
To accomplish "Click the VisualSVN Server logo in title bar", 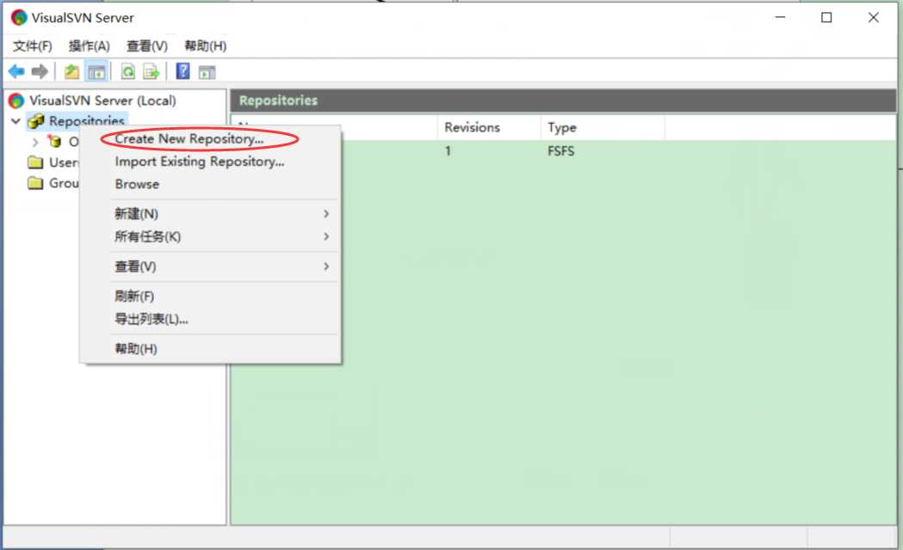I will coord(18,18).
